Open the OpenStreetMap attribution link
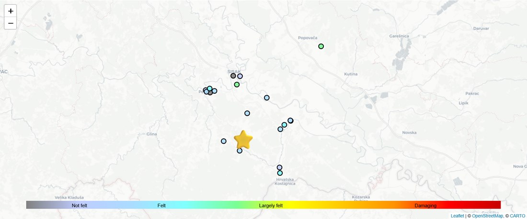The height and width of the screenshot is (219, 527). [x=488, y=216]
